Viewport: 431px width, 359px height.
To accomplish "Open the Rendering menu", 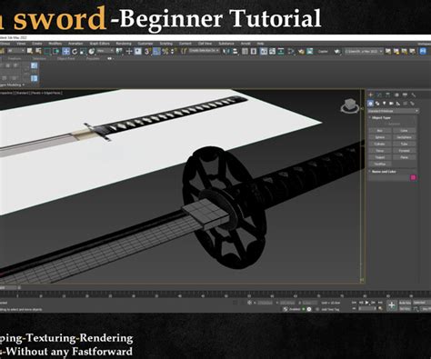I will (124, 44).
